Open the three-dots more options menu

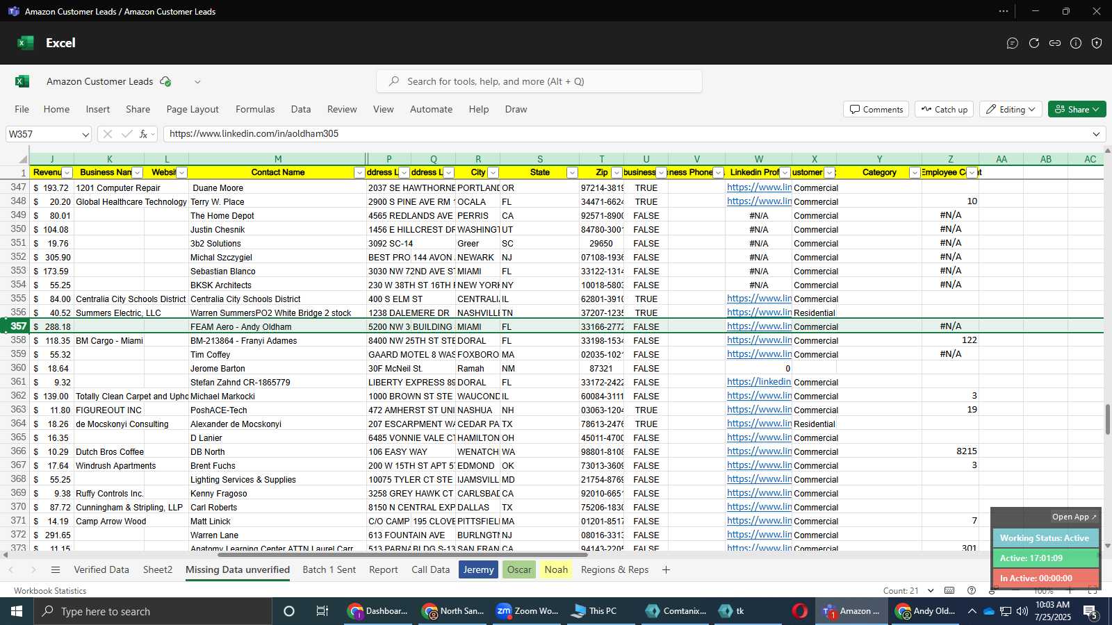(1004, 11)
